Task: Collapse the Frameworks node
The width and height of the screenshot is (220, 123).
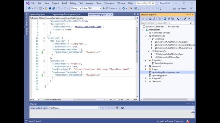Action: click(x=149, y=51)
